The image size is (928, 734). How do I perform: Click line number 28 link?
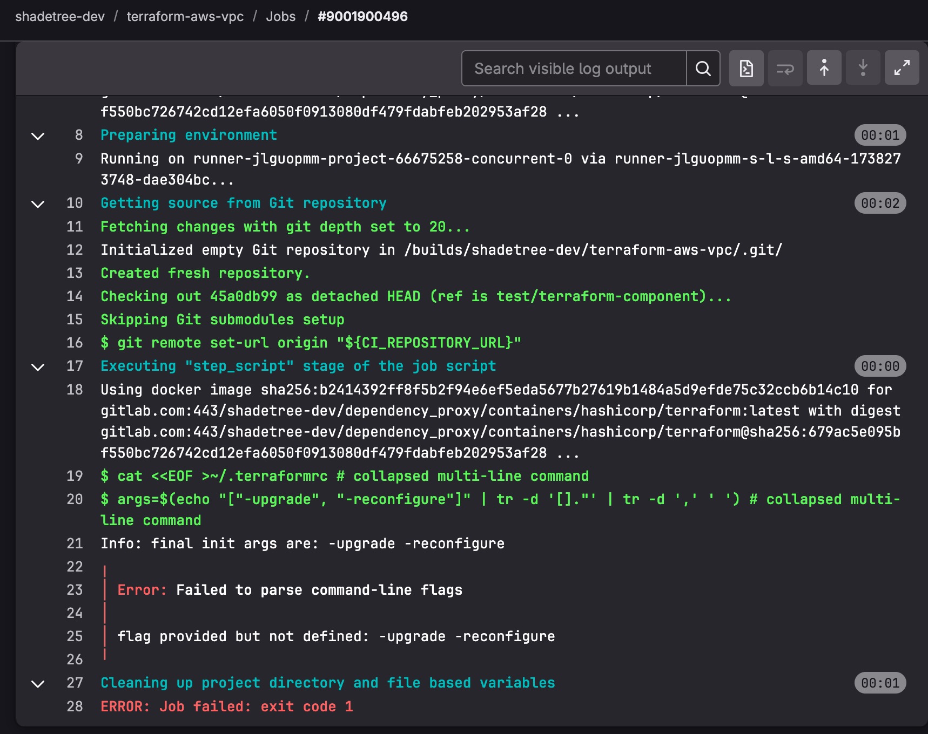pyautogui.click(x=75, y=706)
